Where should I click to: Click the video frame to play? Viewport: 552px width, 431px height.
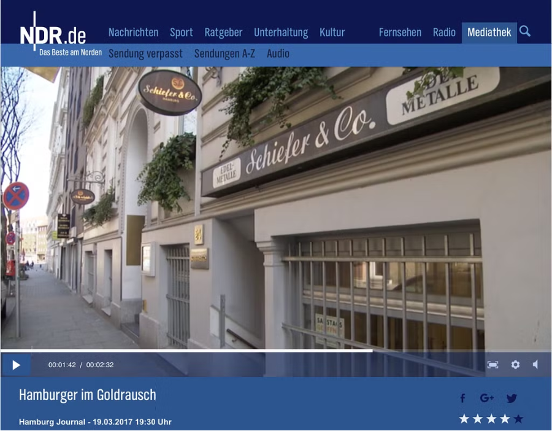[276, 209]
